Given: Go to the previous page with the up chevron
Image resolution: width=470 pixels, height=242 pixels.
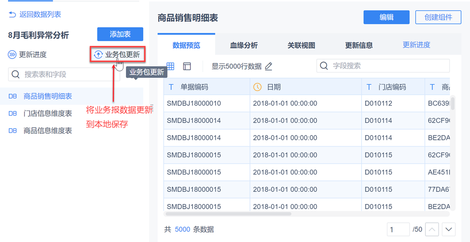Looking at the screenshot, I should [432, 229].
